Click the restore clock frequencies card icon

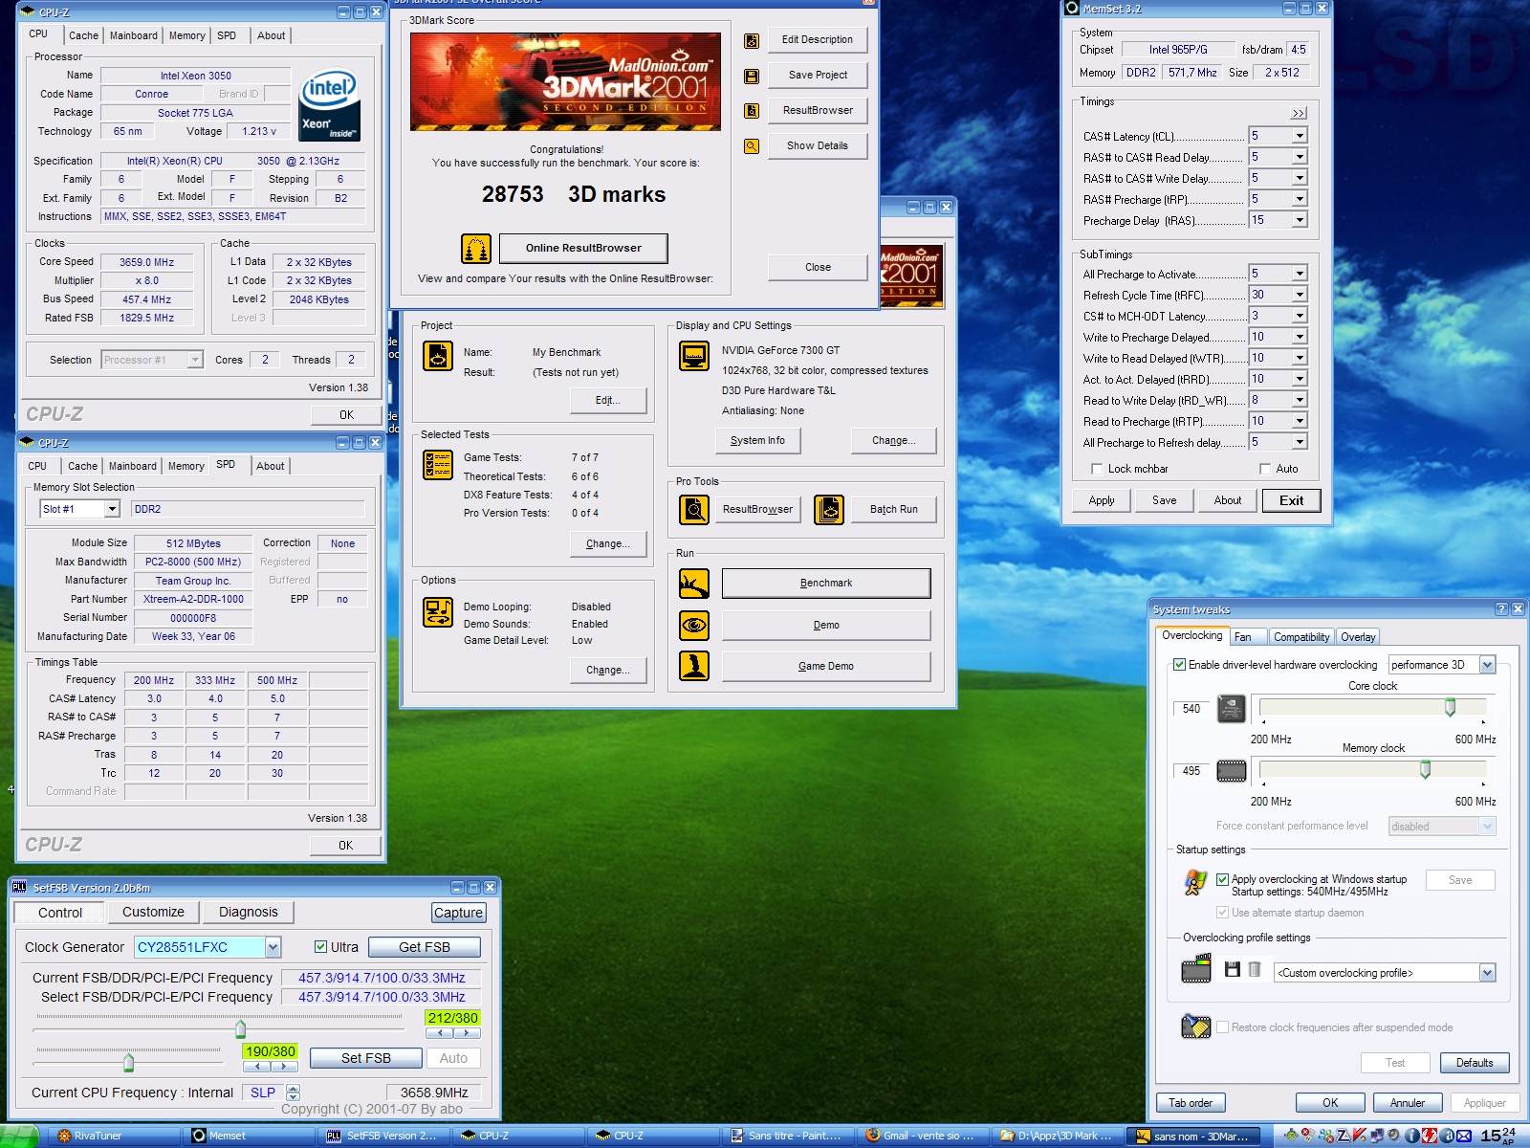pyautogui.click(x=1196, y=1027)
